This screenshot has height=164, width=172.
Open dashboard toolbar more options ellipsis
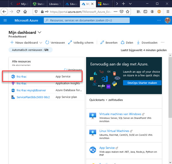pyautogui.click(x=163, y=42)
